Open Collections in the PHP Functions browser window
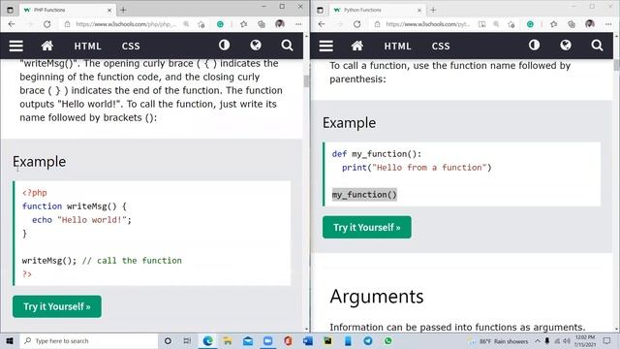This screenshot has width=620, height=349. pyautogui.click(x=262, y=24)
